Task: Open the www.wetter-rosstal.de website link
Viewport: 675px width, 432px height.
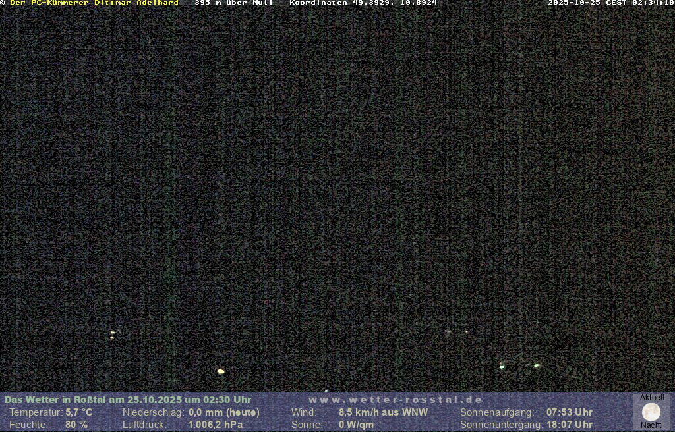Action: point(396,400)
